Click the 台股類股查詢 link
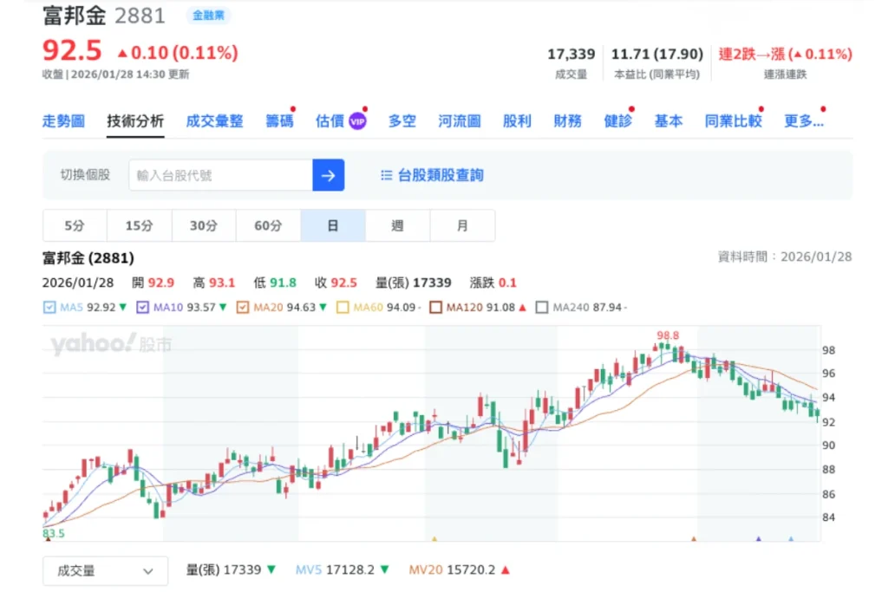This screenshot has height=592, width=888. click(x=441, y=175)
